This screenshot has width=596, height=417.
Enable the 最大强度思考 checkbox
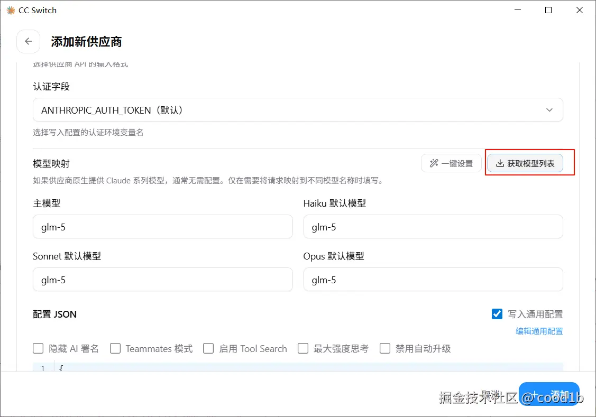click(x=303, y=348)
